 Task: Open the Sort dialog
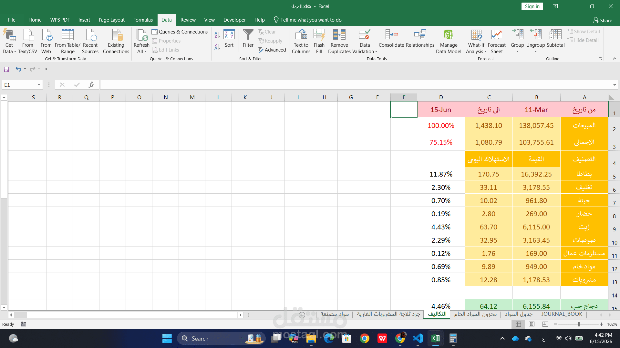229,39
